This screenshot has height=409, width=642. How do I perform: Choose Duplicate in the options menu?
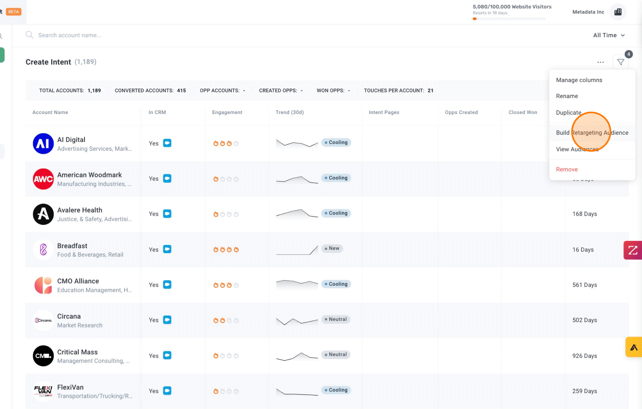592,112
